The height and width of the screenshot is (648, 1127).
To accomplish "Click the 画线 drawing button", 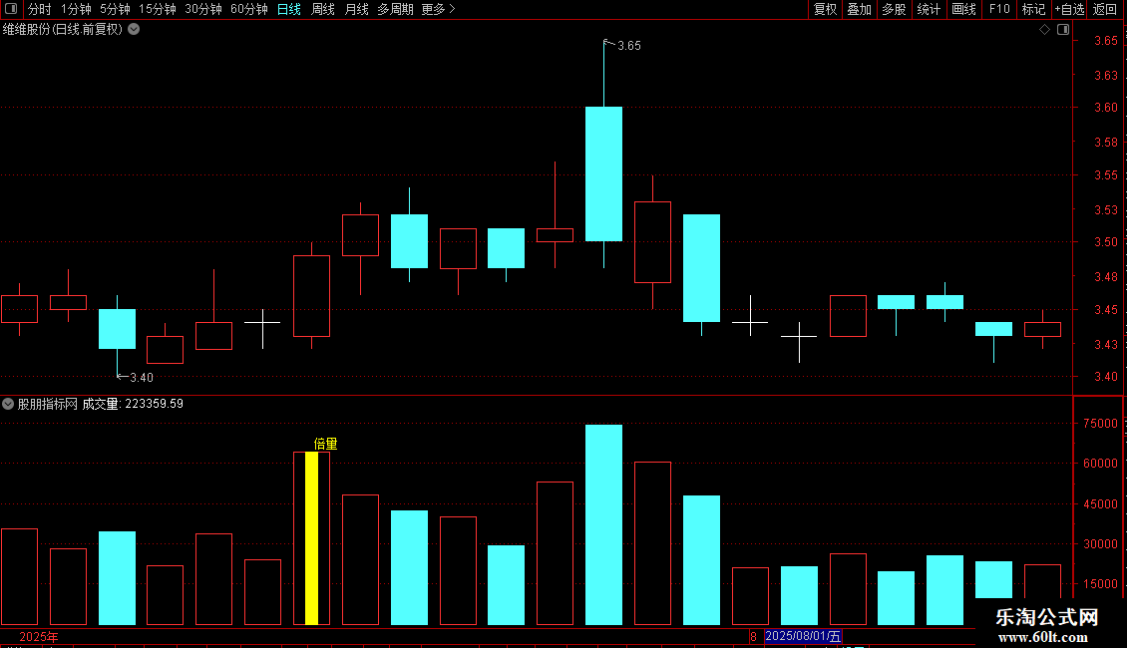I will [x=963, y=9].
